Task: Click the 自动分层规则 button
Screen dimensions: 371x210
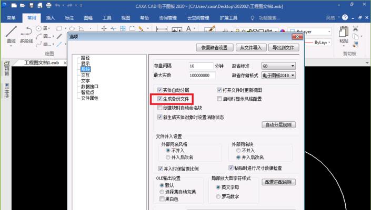Action: (278, 124)
